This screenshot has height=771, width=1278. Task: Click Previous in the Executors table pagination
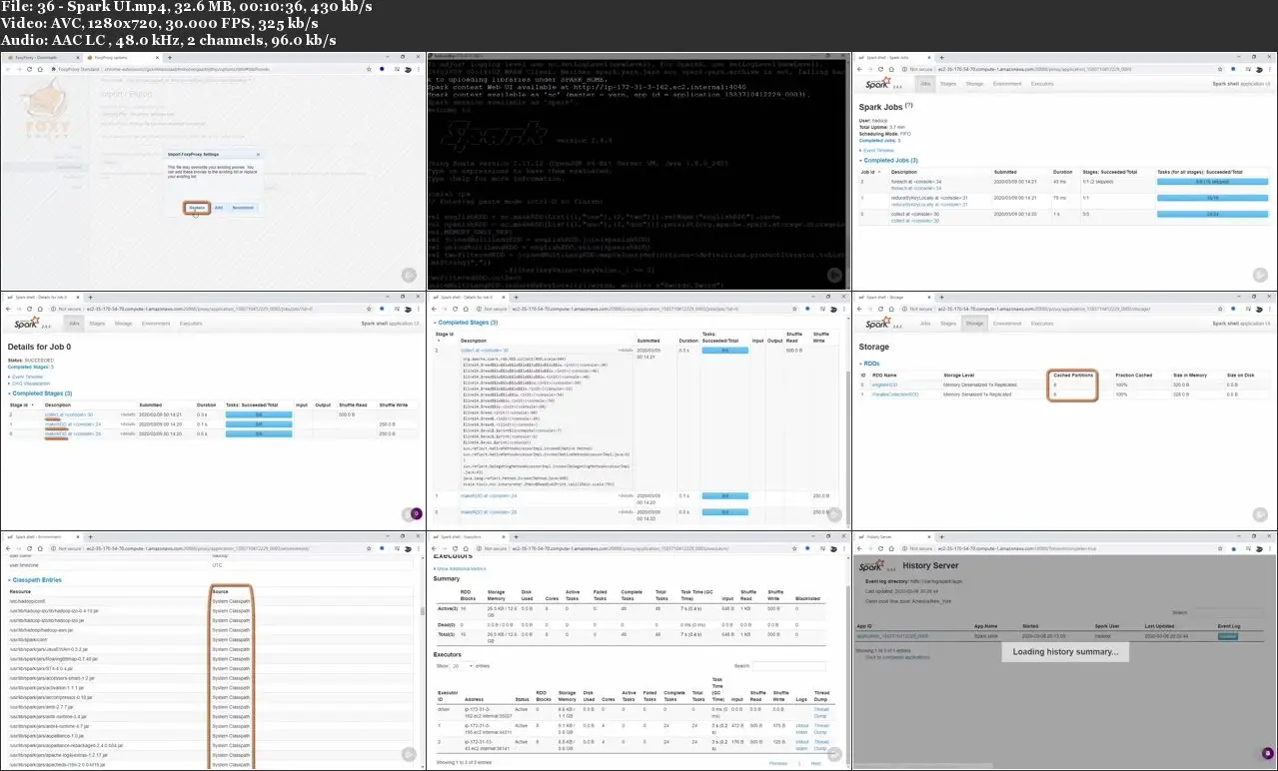click(x=778, y=763)
